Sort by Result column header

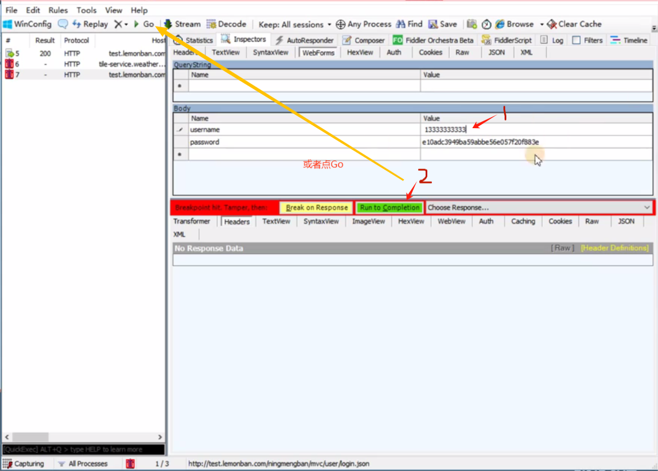pos(45,40)
